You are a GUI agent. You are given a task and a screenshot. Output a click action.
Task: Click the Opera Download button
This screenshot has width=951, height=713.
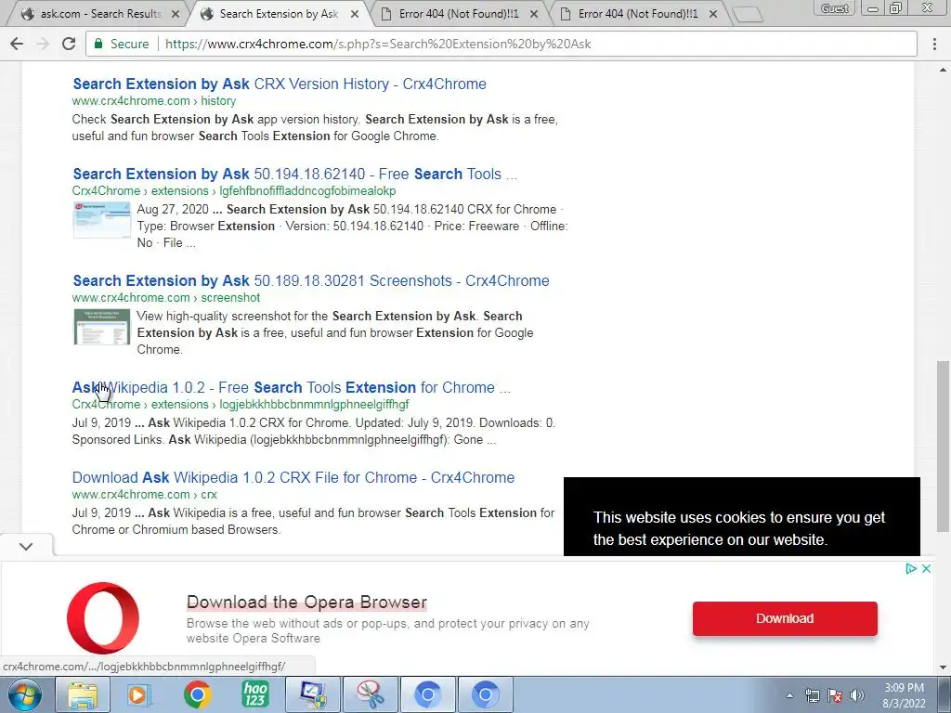[x=785, y=618]
